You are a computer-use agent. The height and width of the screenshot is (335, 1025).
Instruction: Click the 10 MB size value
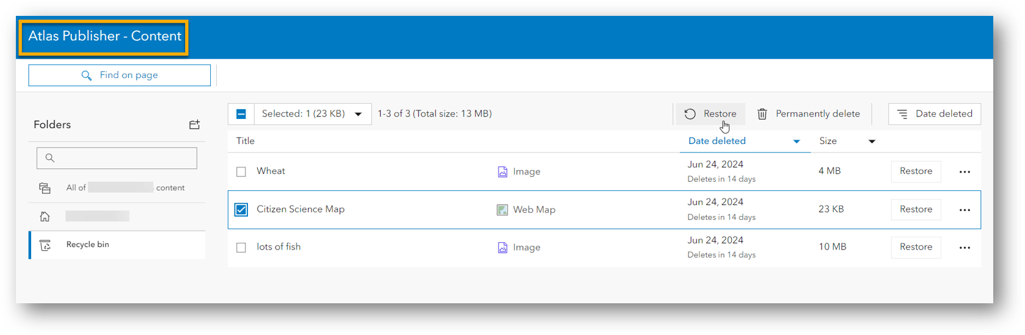pos(832,247)
